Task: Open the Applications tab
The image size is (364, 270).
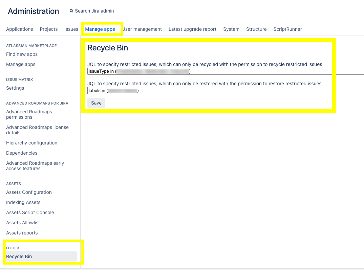Action: [x=20, y=29]
